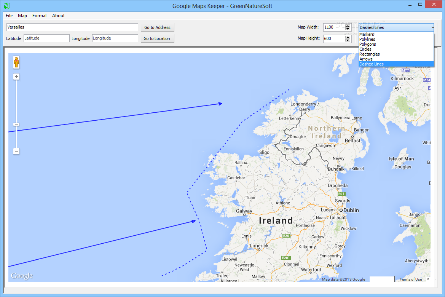Click the Kilkenny label on the map

point(307,247)
